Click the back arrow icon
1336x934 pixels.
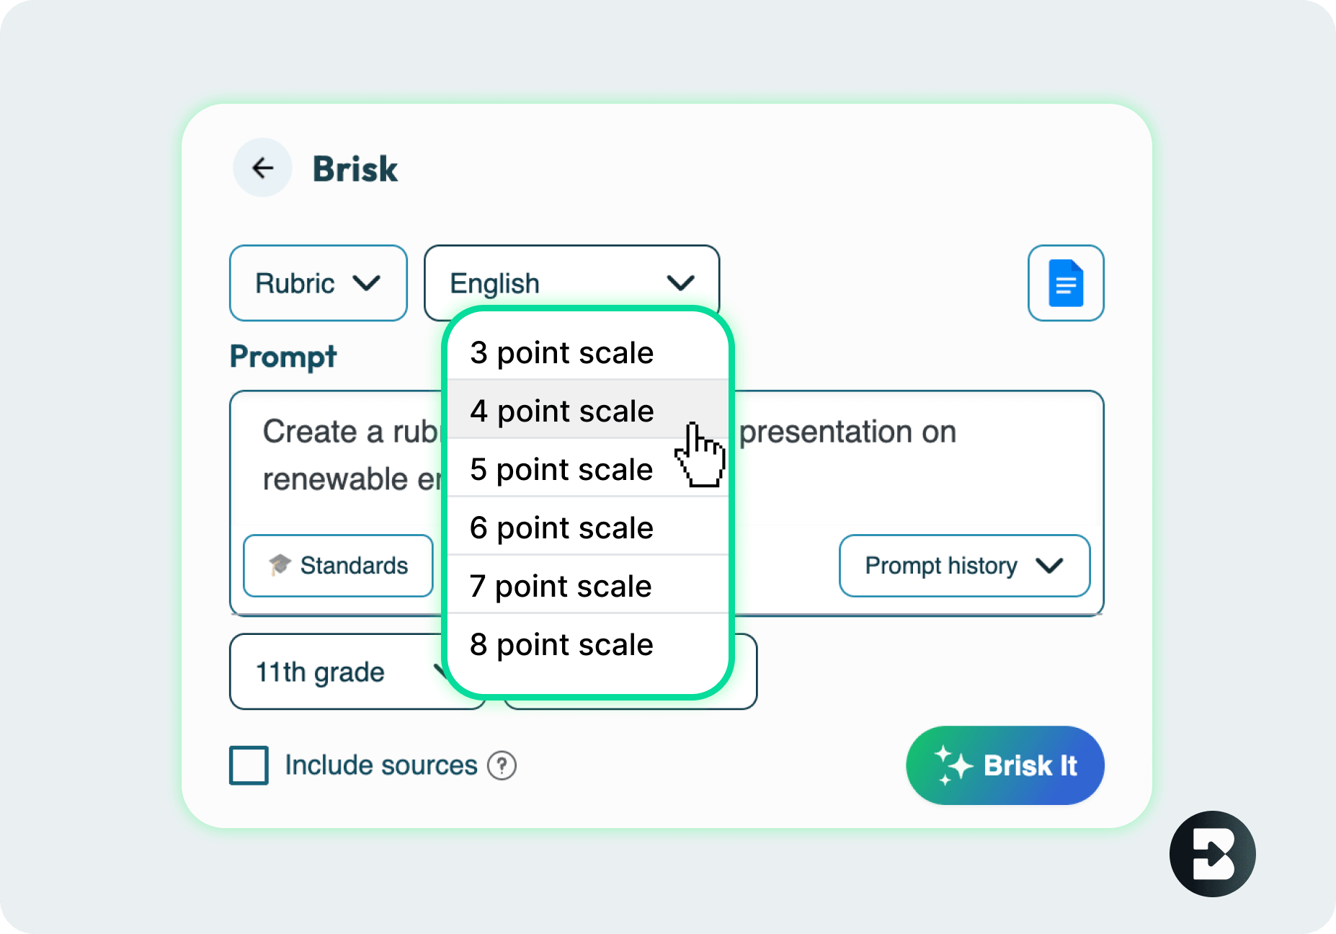[262, 168]
